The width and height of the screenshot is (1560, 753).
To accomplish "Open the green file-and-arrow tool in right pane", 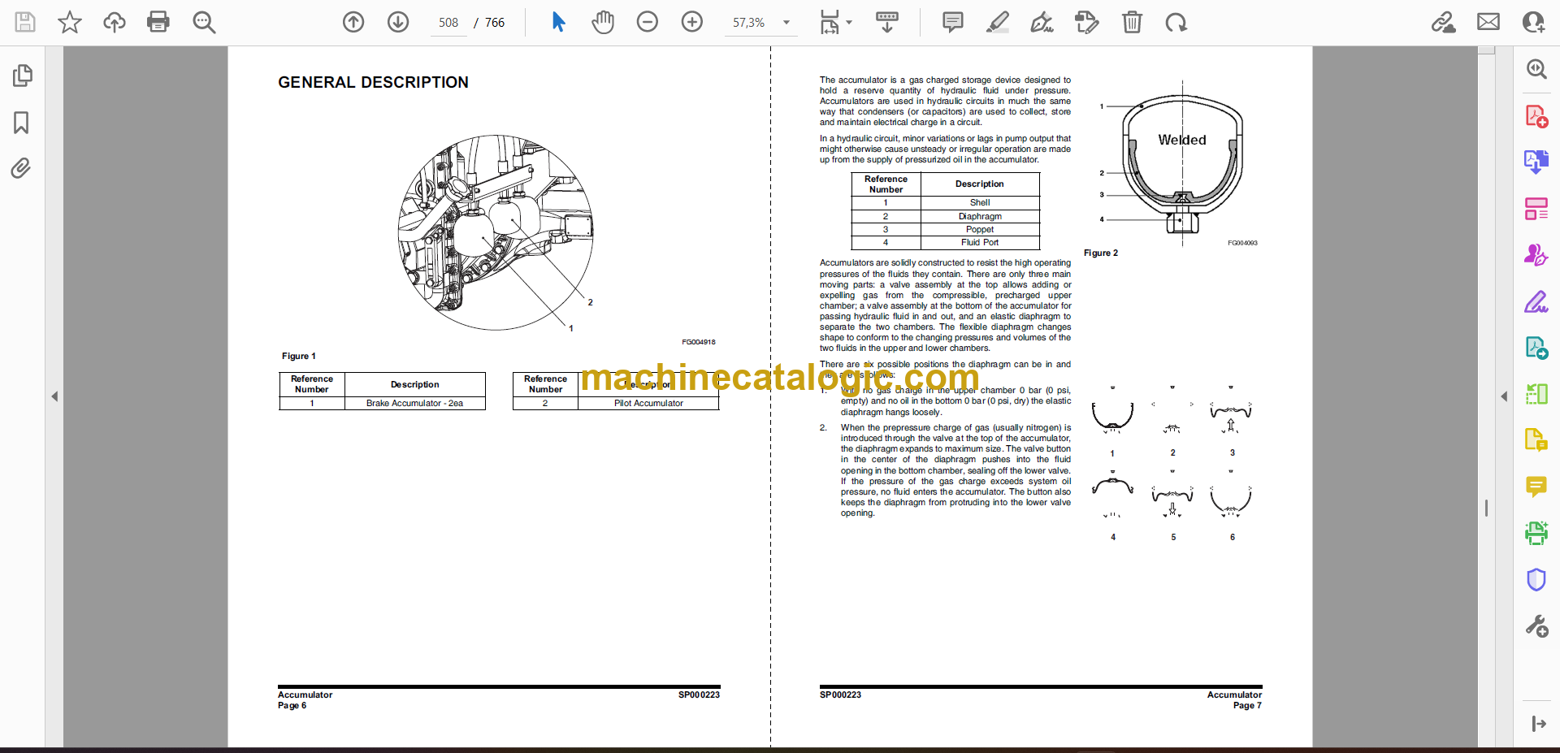I will click(x=1536, y=348).
